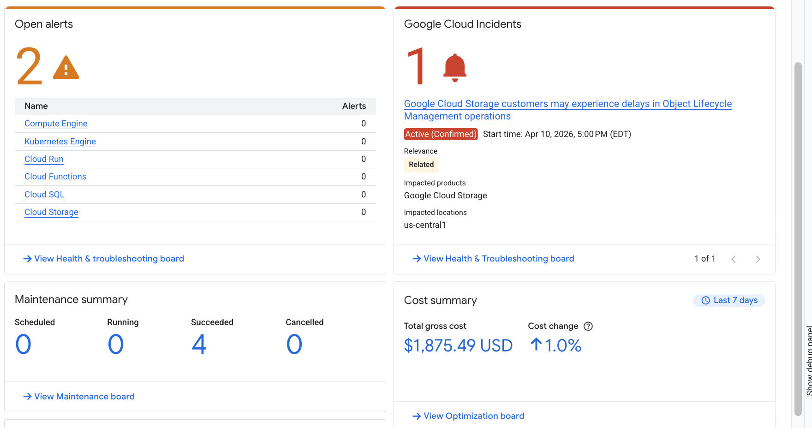The height and width of the screenshot is (428, 812).
Task: Click the Related relevance badge
Action: 421,165
